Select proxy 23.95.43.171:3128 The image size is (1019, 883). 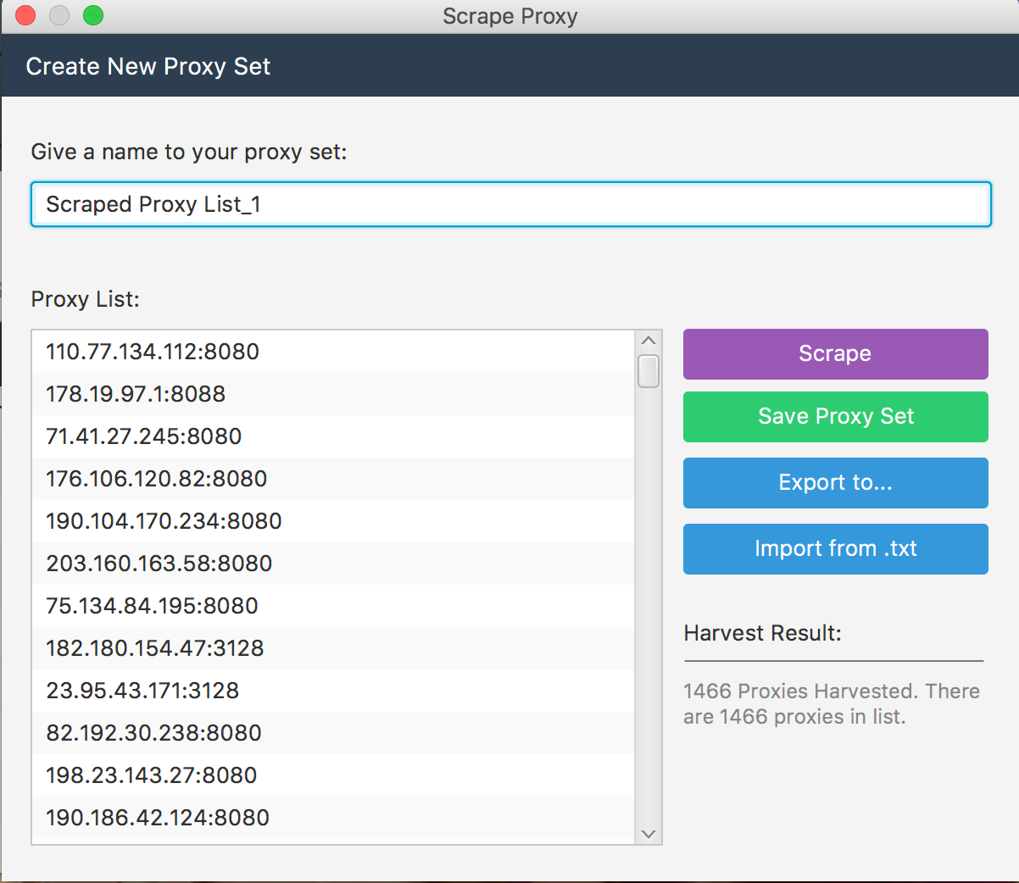point(142,691)
